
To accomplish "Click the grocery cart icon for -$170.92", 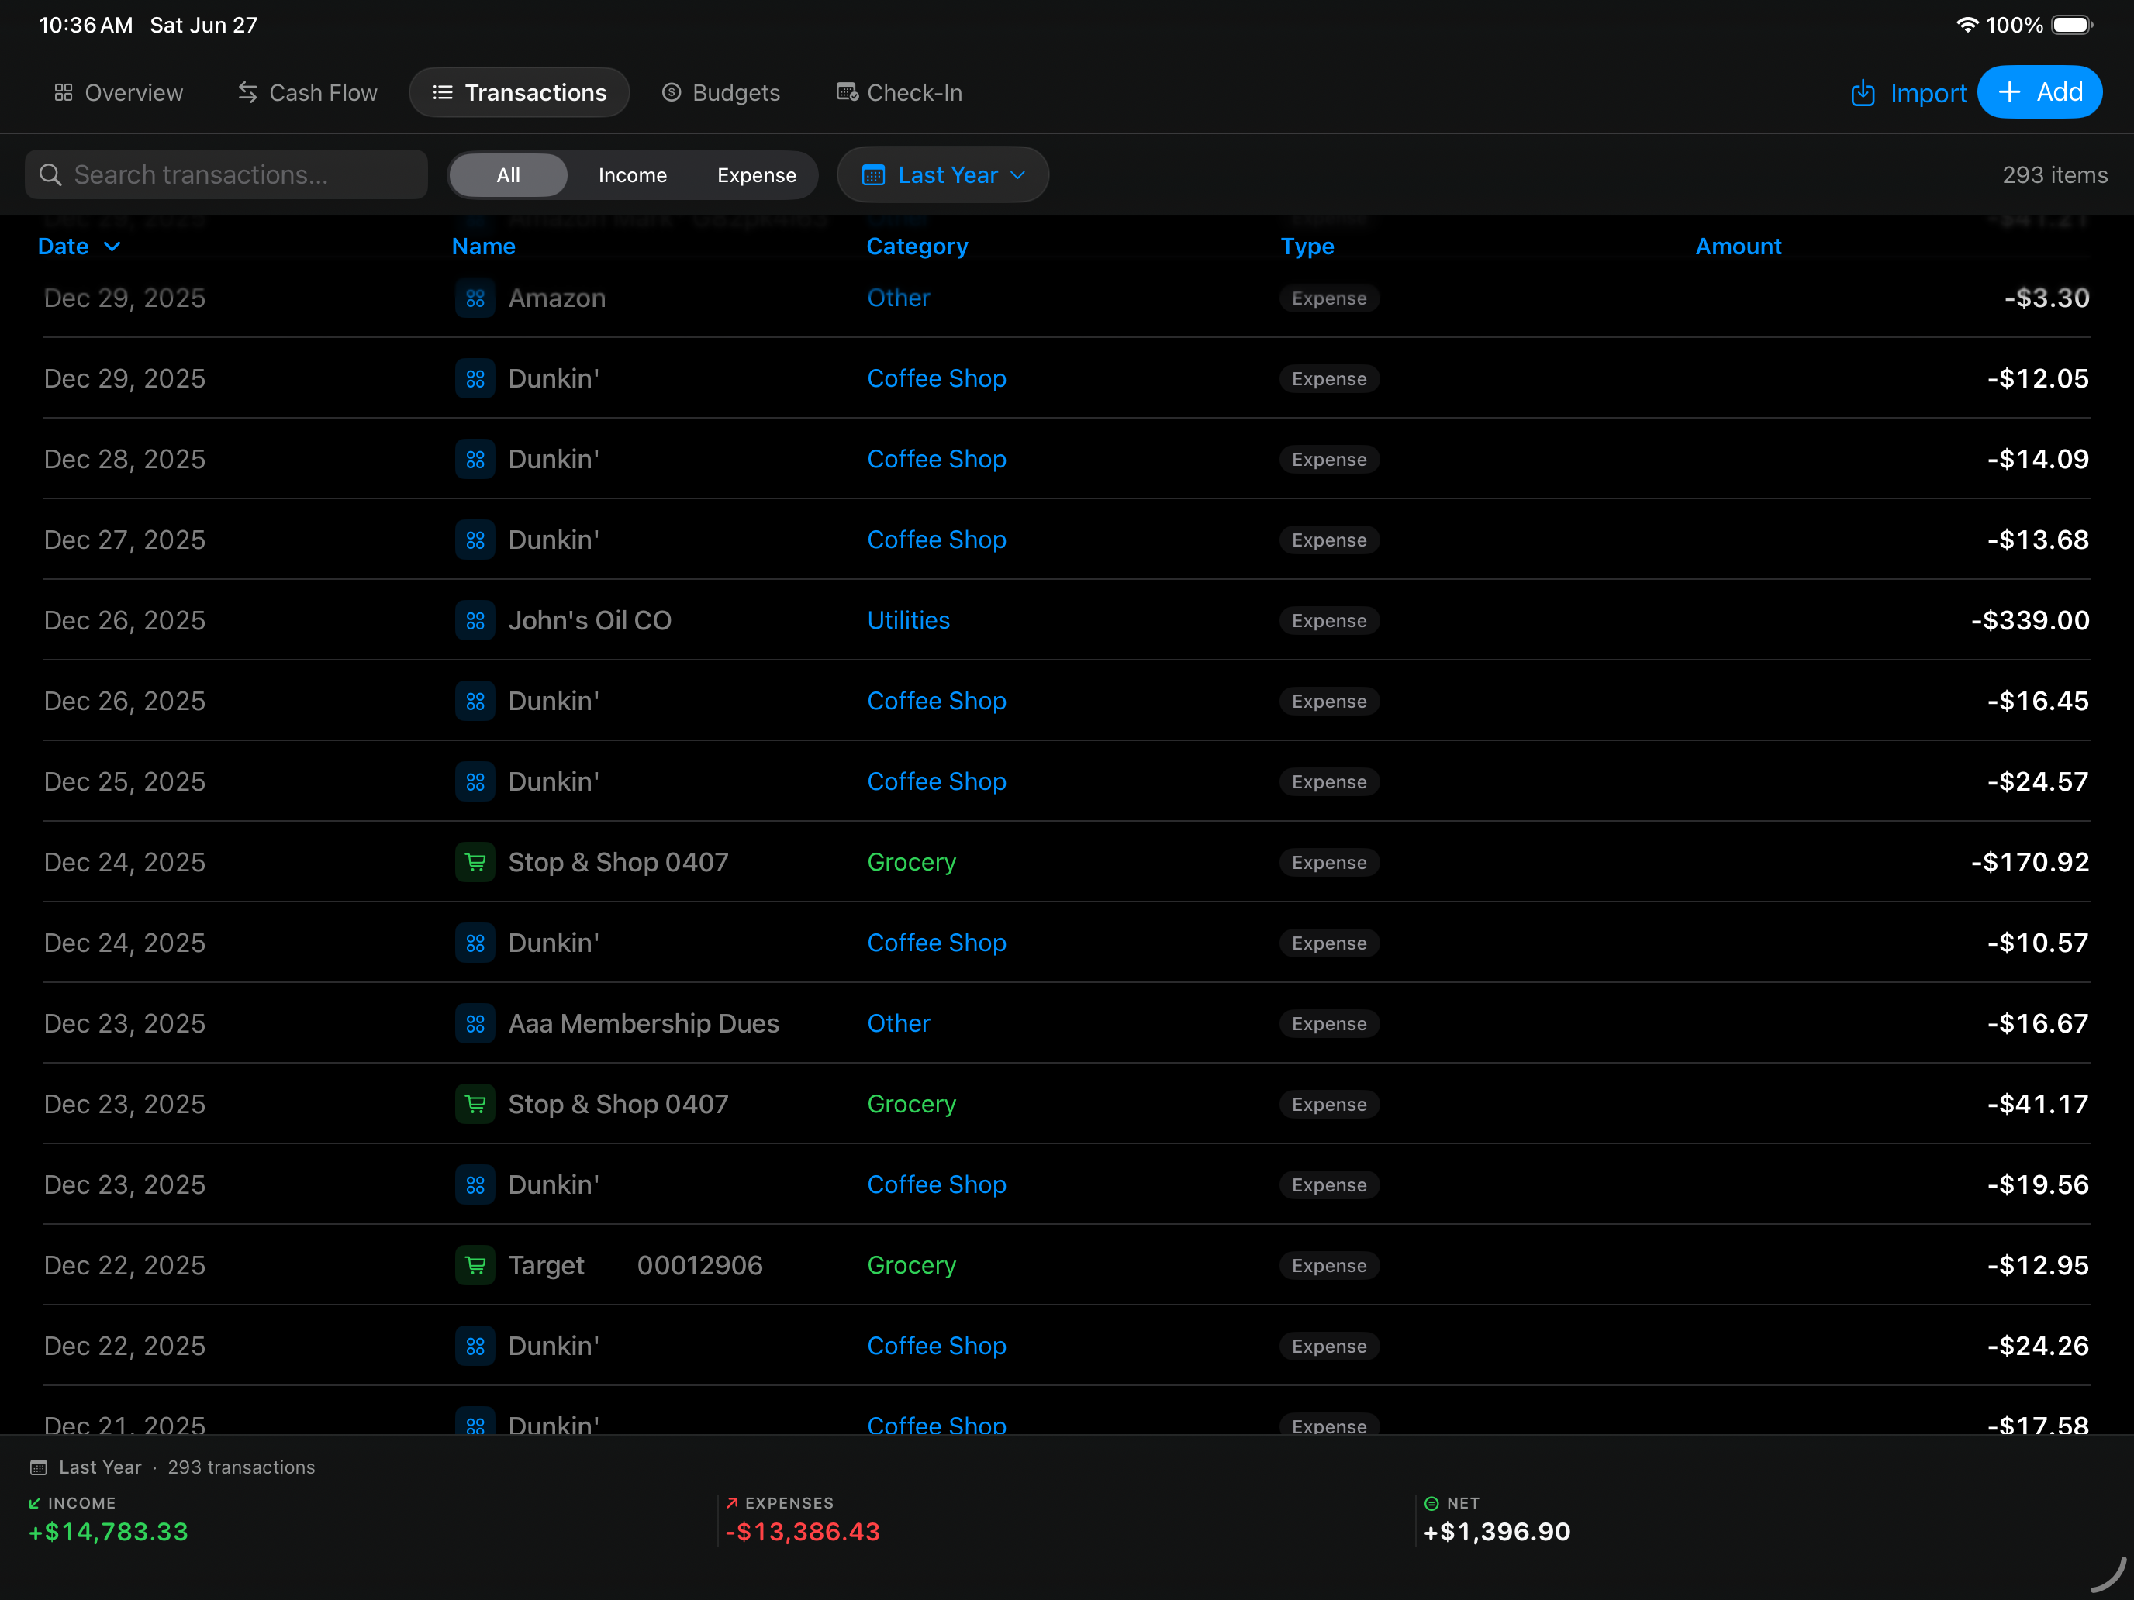I will (475, 862).
